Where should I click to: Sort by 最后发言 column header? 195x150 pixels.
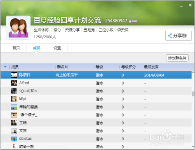point(151,67)
